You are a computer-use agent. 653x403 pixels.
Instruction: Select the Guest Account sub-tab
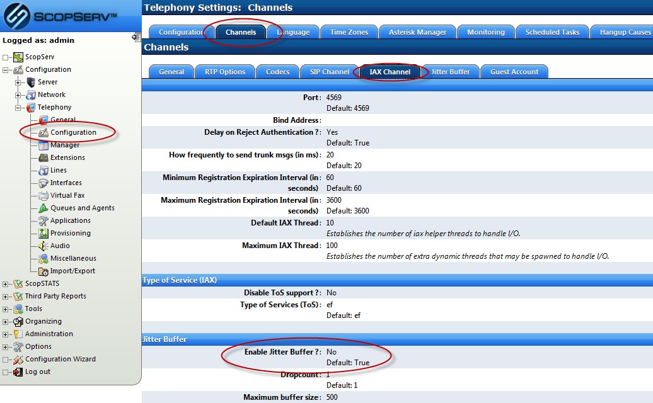click(514, 72)
